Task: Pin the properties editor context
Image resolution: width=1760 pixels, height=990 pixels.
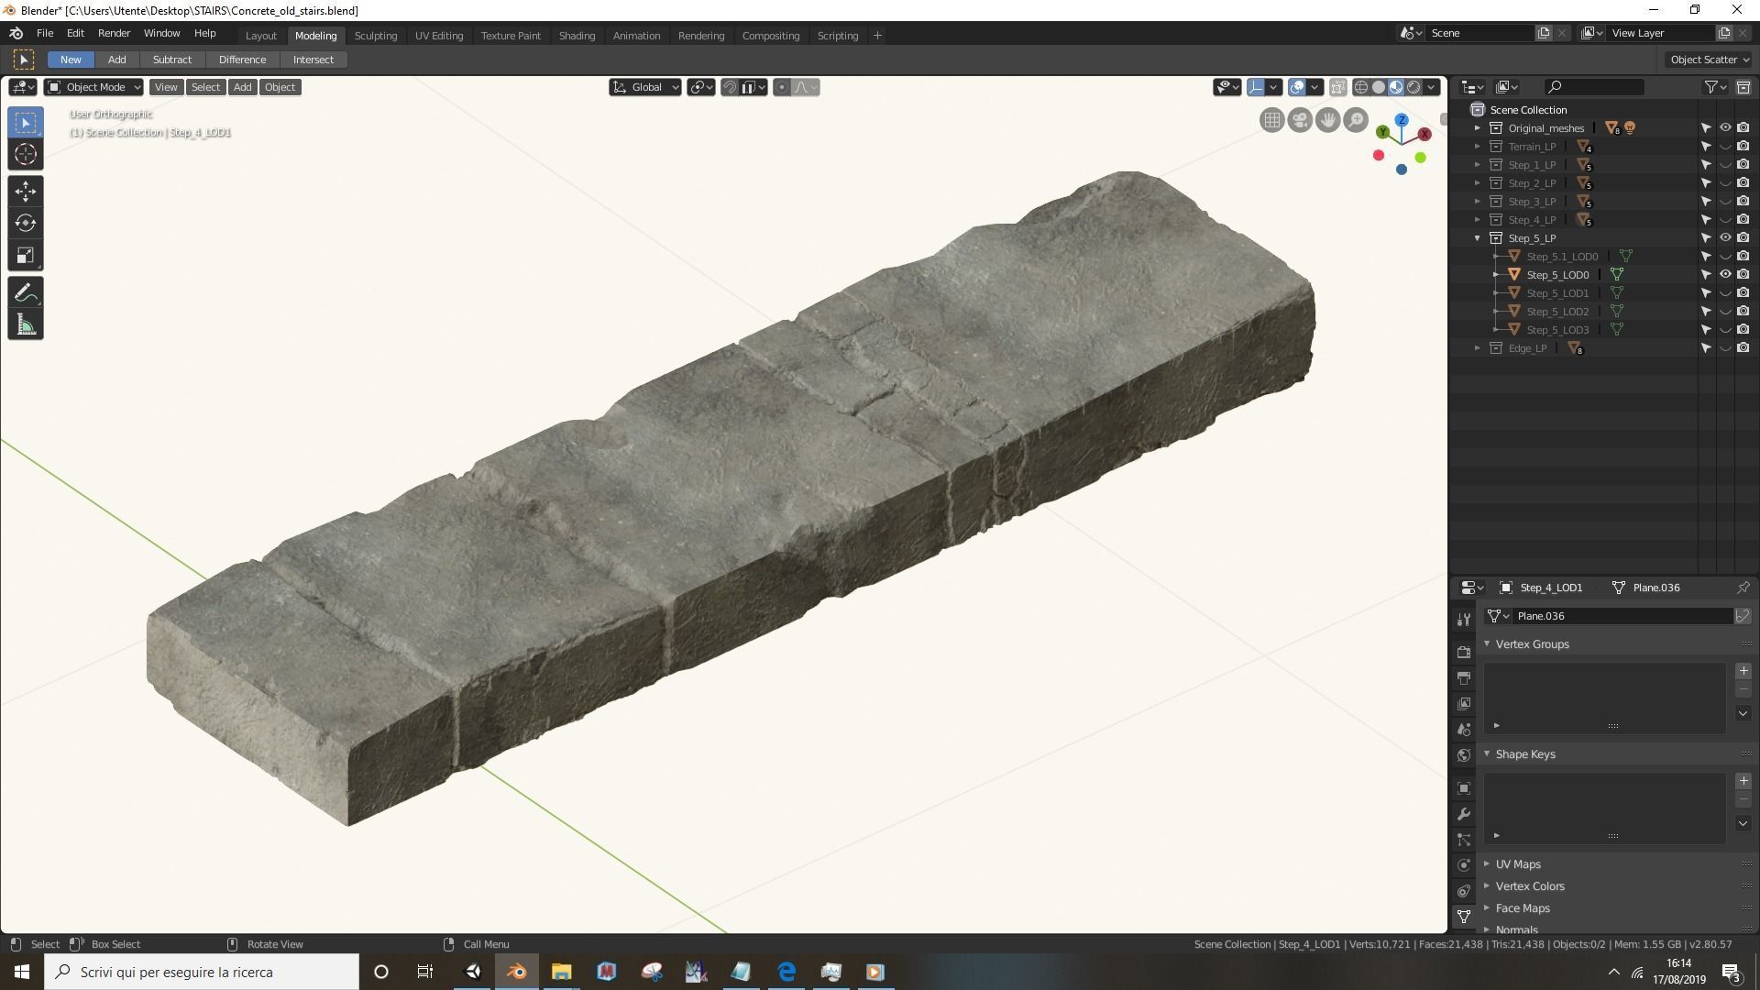Action: (x=1743, y=588)
